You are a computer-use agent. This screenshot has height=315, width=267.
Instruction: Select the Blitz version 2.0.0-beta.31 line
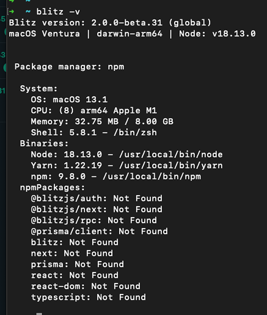point(110,23)
